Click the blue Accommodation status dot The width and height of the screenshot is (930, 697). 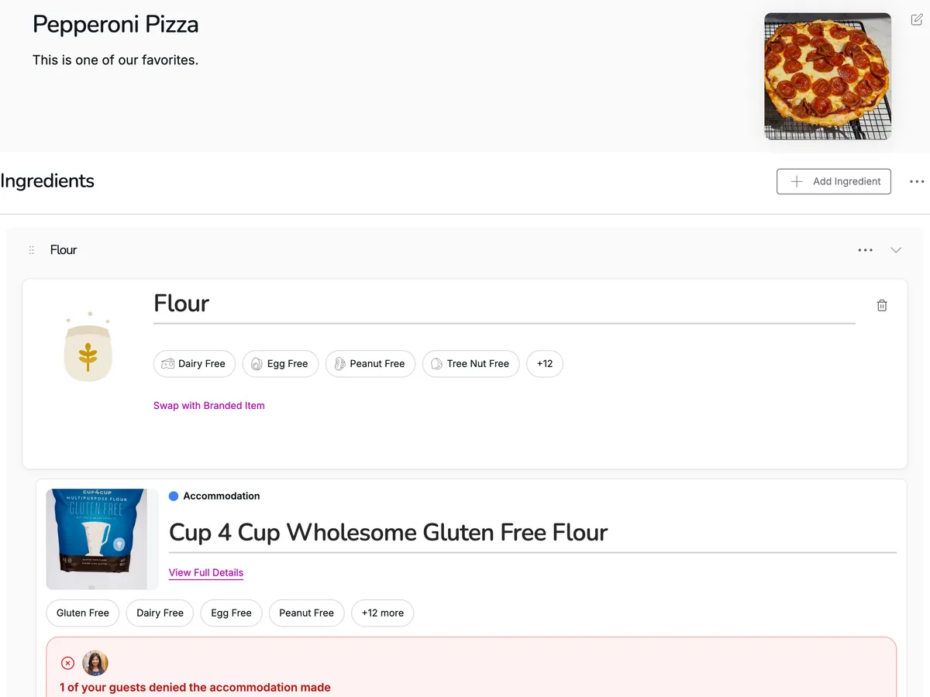[x=174, y=496]
